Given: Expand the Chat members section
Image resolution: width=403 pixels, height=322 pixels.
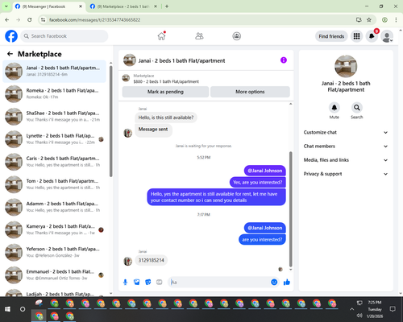Looking at the screenshot, I should pyautogui.click(x=346, y=147).
